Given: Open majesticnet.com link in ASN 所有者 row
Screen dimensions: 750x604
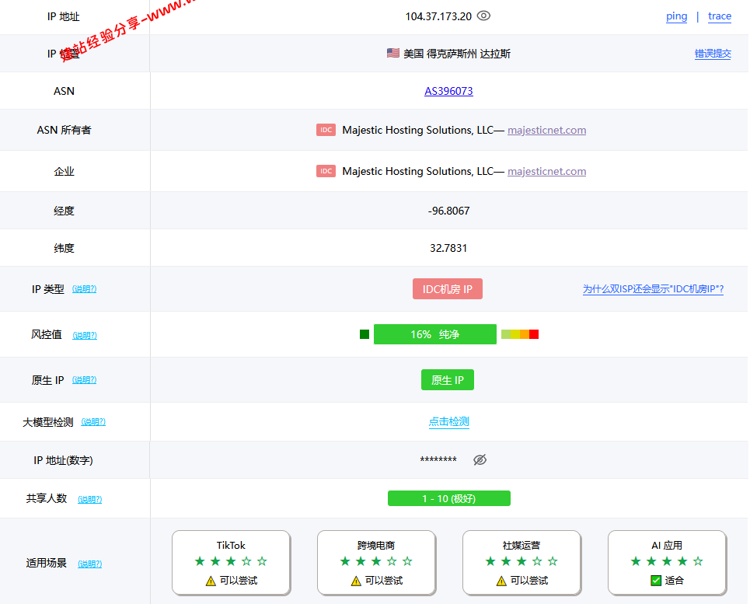Looking at the screenshot, I should pyautogui.click(x=546, y=130).
